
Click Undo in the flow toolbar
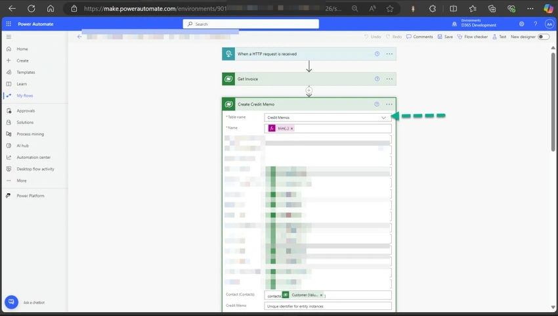[372, 37]
